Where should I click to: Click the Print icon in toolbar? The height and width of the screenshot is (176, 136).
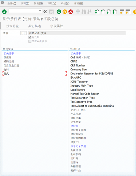[78, 12]
